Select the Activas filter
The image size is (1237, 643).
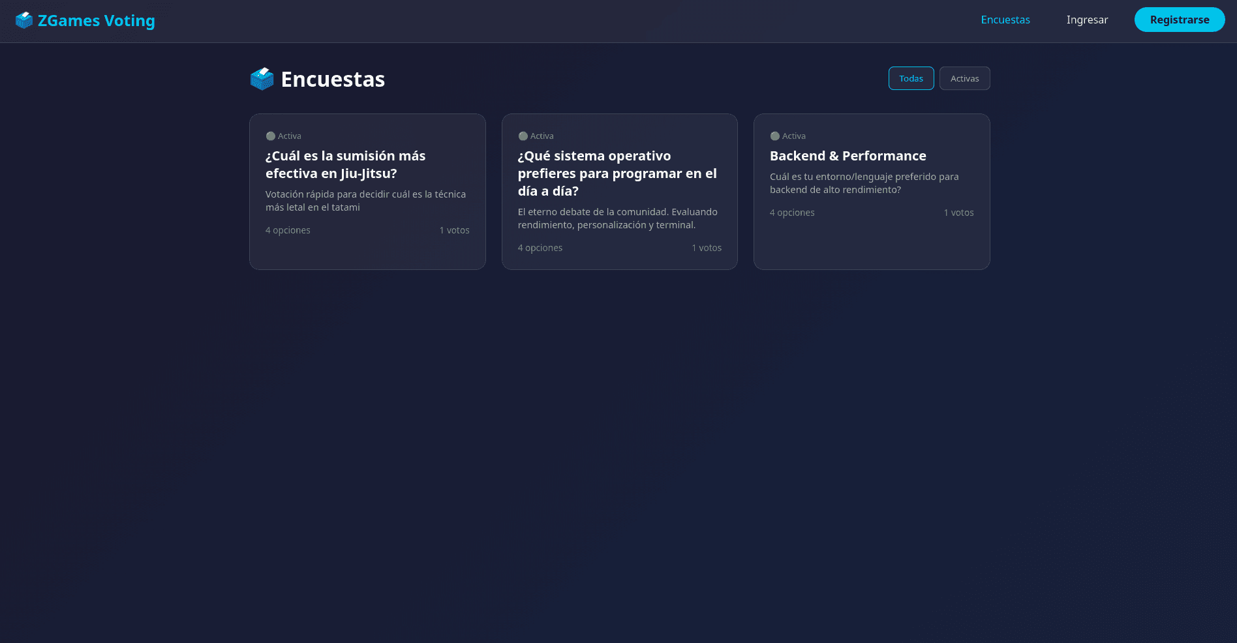[x=965, y=78]
